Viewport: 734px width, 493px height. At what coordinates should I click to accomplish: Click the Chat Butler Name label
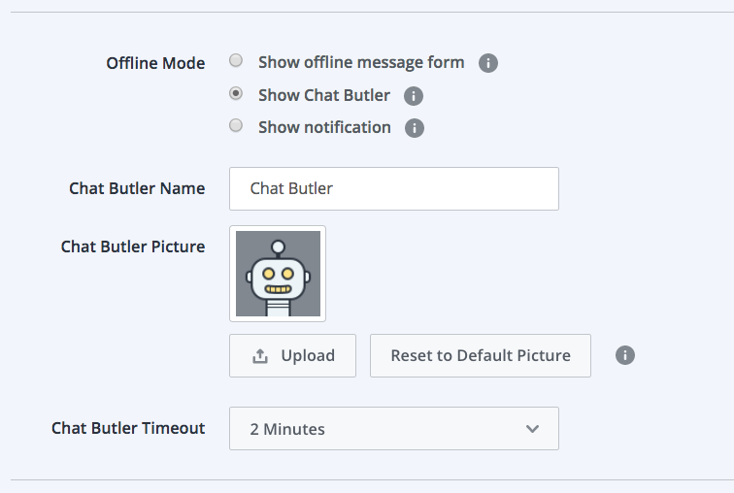[137, 188]
